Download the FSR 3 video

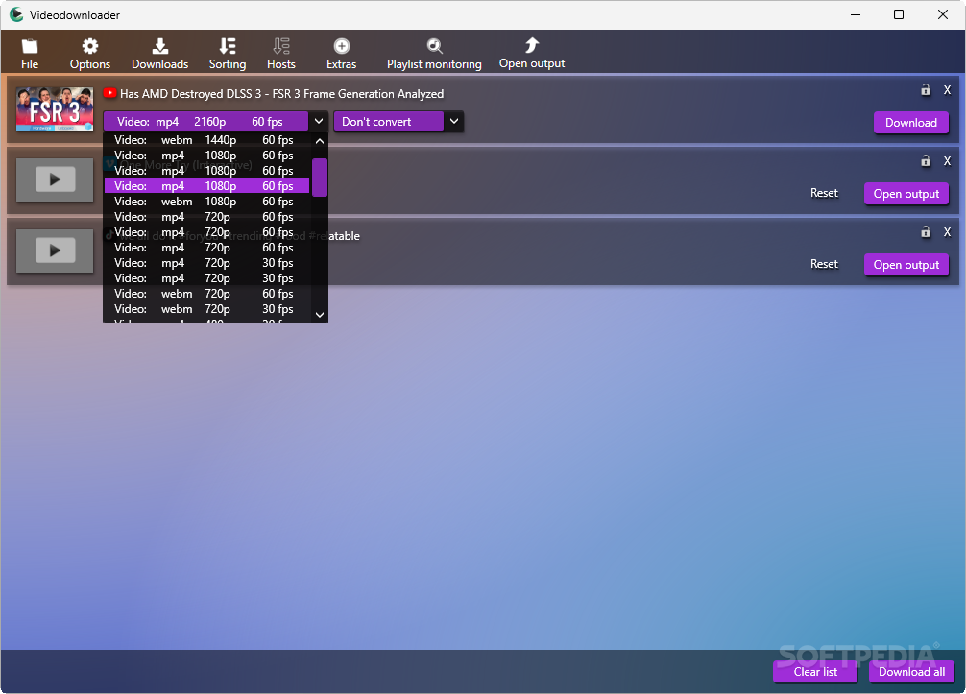tap(911, 123)
